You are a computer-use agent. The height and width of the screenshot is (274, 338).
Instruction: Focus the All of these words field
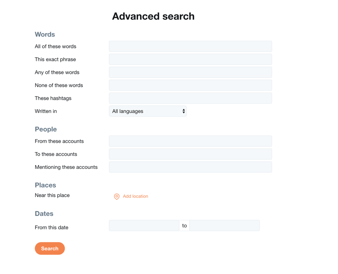coord(191,46)
